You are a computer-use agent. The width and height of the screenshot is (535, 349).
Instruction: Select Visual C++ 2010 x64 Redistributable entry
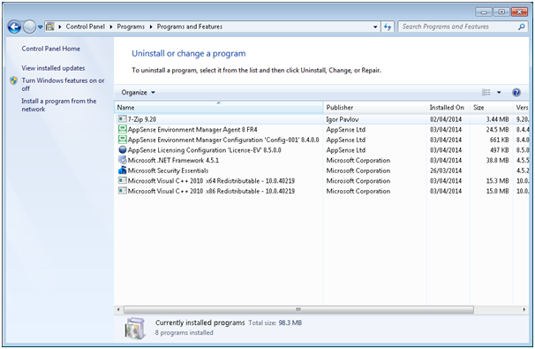point(321,180)
